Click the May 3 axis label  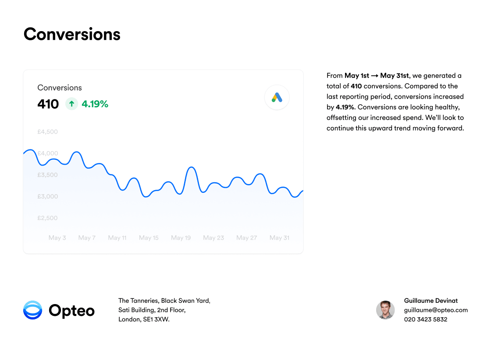(x=57, y=238)
